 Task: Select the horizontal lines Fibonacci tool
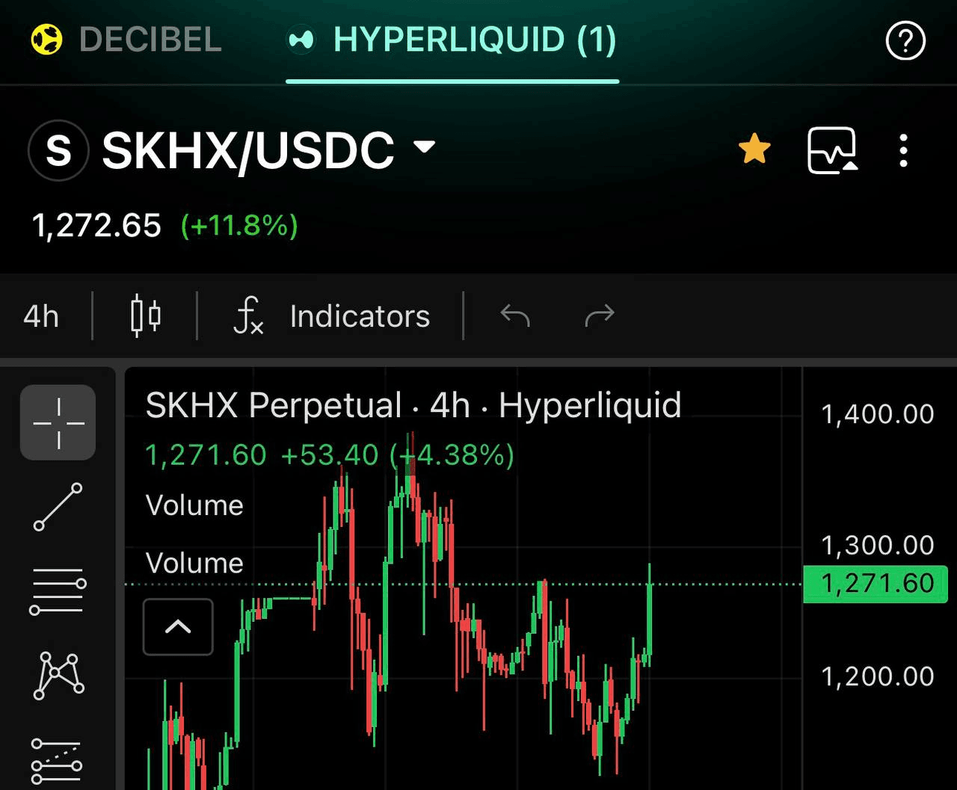[x=58, y=591]
